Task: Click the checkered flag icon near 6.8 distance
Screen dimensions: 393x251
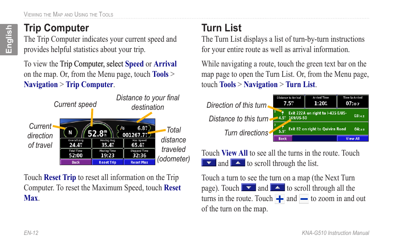Action: pos(122,128)
